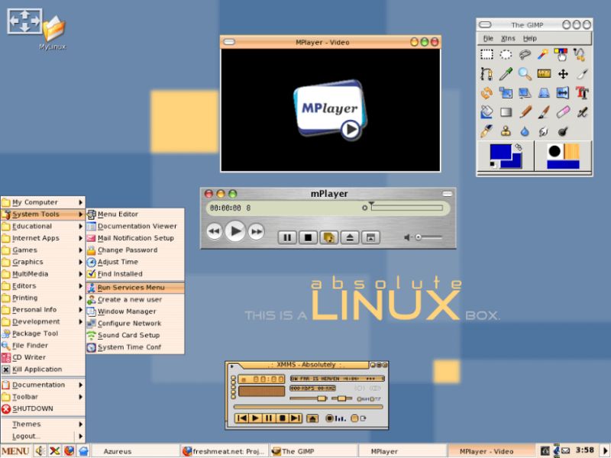611x458 pixels.
Task: Select the Eraser tool in GIMP
Action: tap(564, 112)
